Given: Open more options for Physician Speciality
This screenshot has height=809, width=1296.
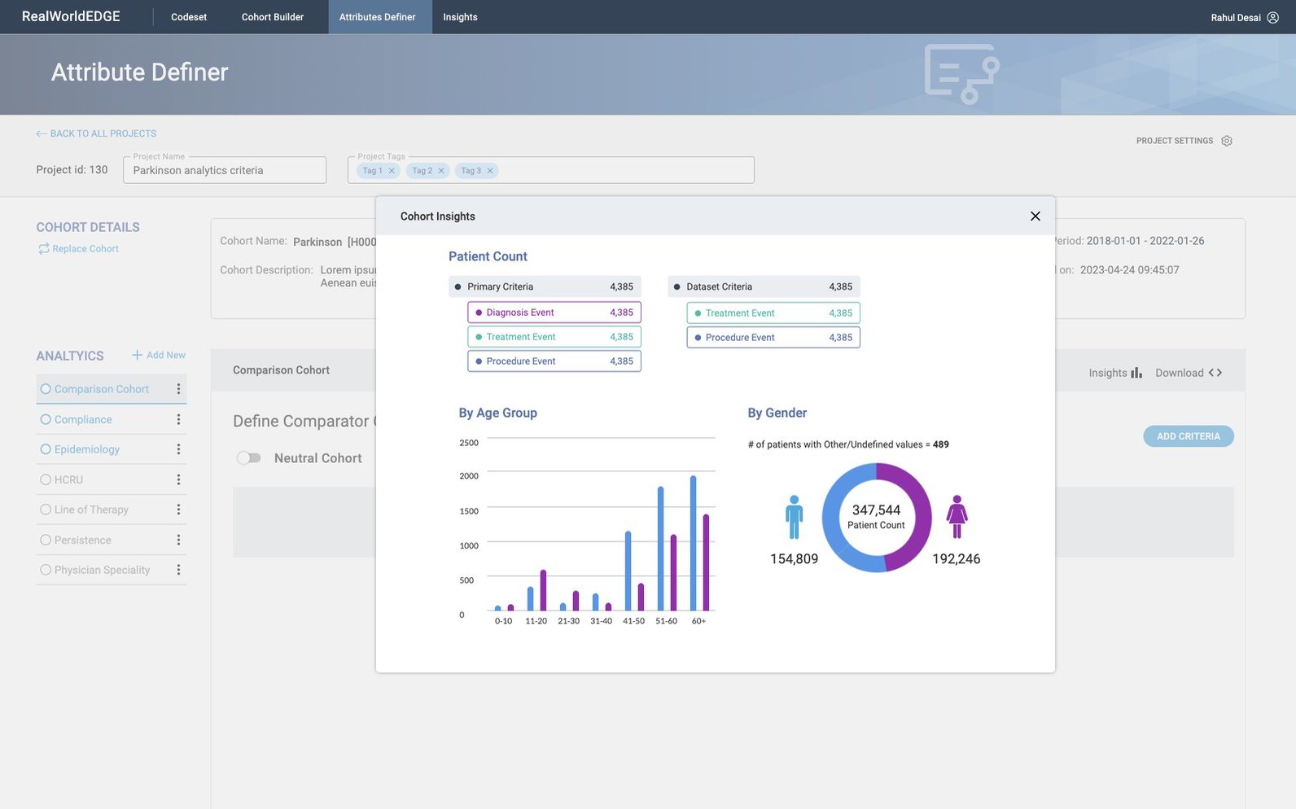Looking at the screenshot, I should pos(178,570).
